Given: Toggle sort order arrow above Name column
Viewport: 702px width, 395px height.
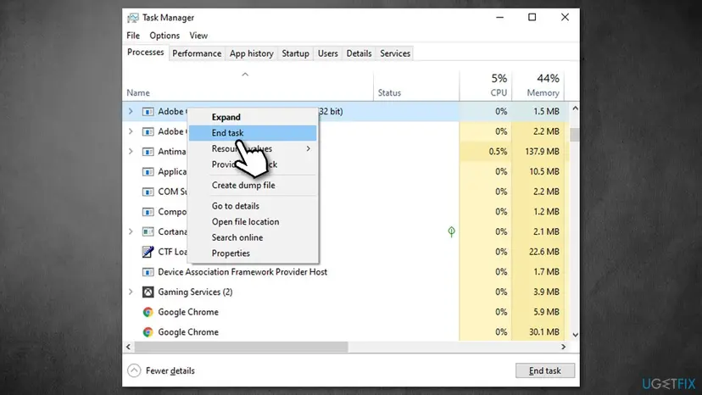Looking at the screenshot, I should tap(245, 75).
